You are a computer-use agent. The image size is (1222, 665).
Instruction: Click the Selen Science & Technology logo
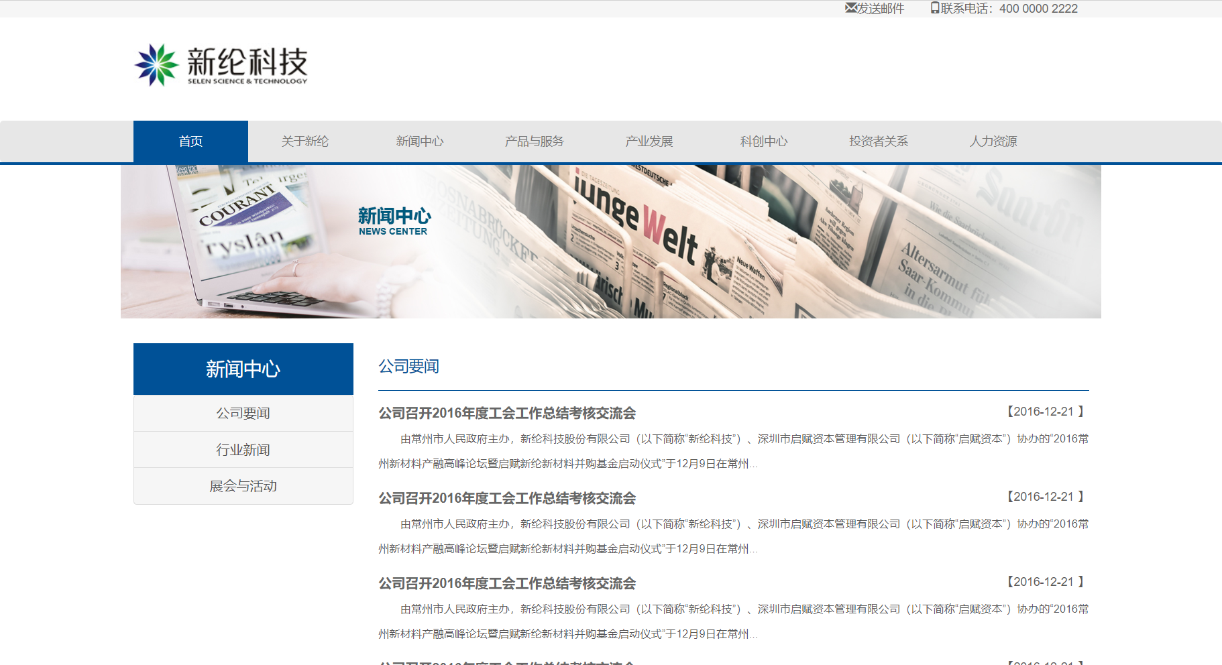(x=221, y=65)
